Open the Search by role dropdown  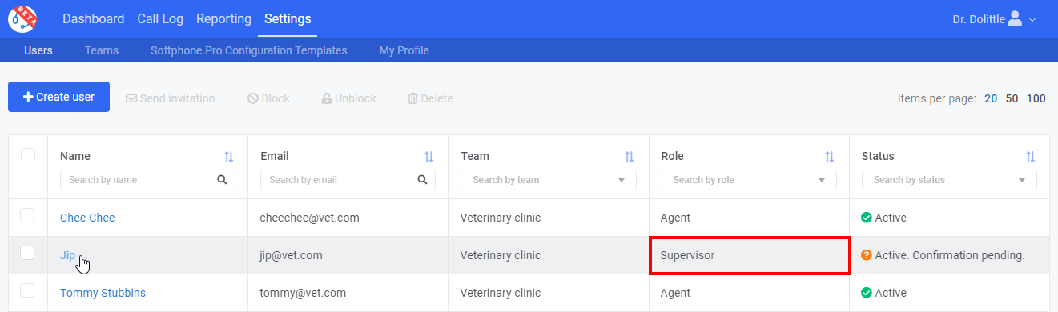point(749,180)
